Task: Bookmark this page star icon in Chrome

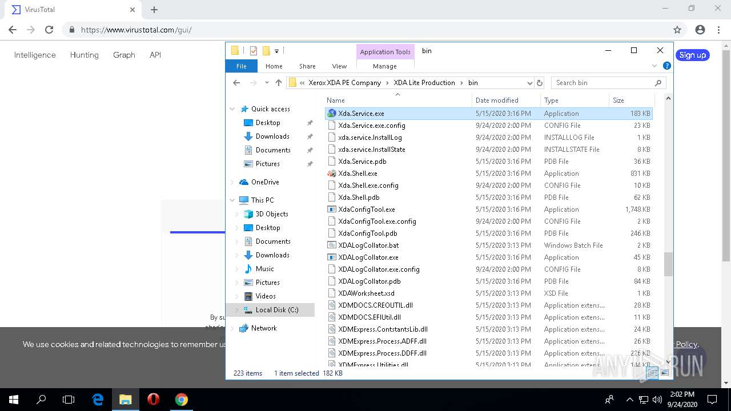Action: click(x=677, y=30)
